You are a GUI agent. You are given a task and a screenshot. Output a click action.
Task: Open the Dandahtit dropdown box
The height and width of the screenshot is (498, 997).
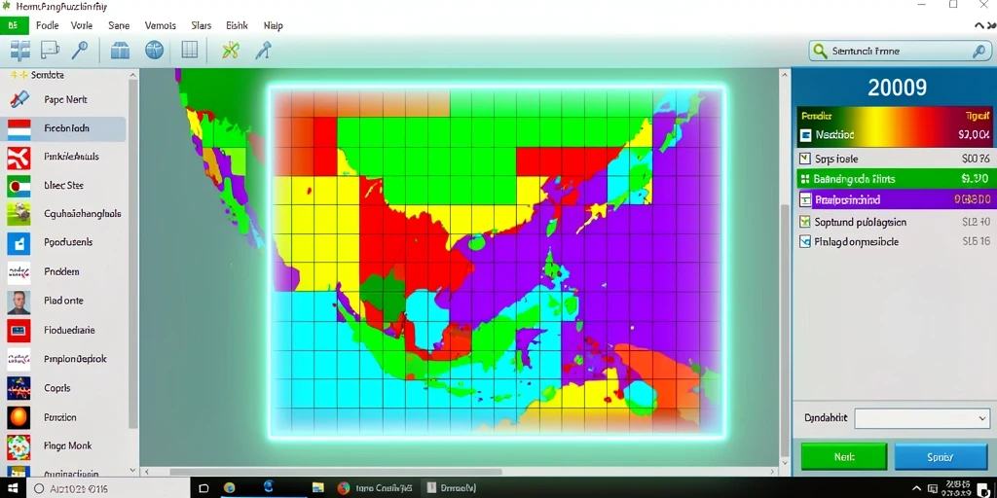pyautogui.click(x=922, y=418)
